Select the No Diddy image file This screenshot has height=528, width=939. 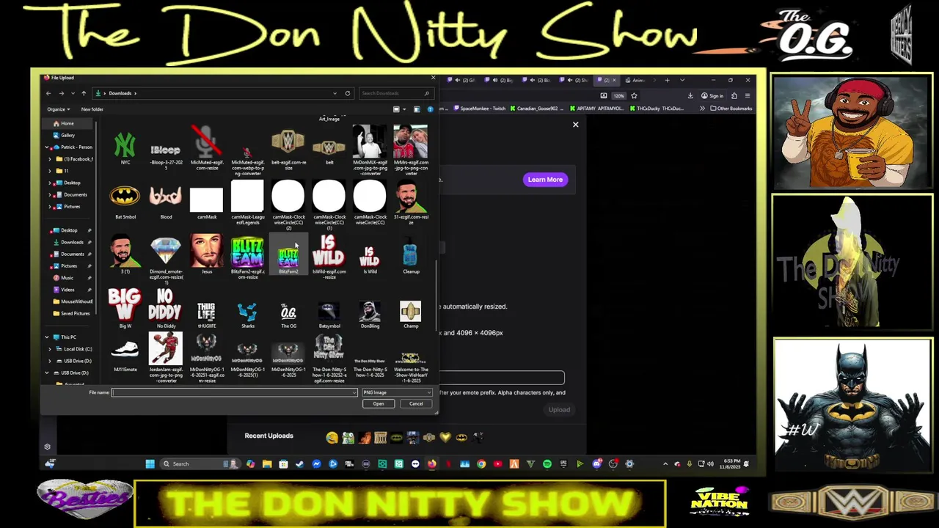[166, 308]
